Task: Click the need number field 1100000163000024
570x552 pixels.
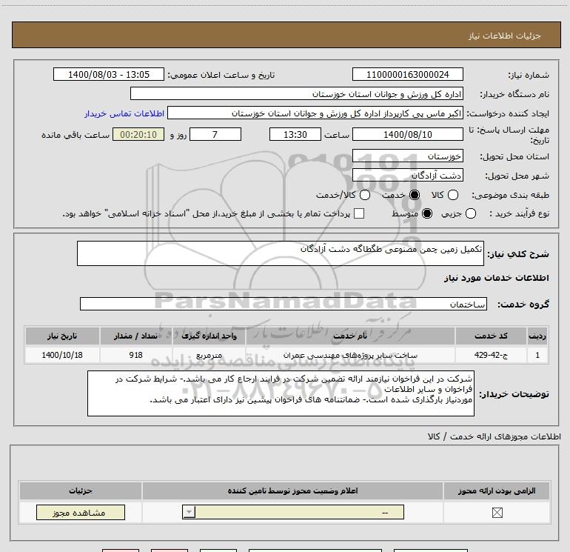Action: pyautogui.click(x=407, y=74)
